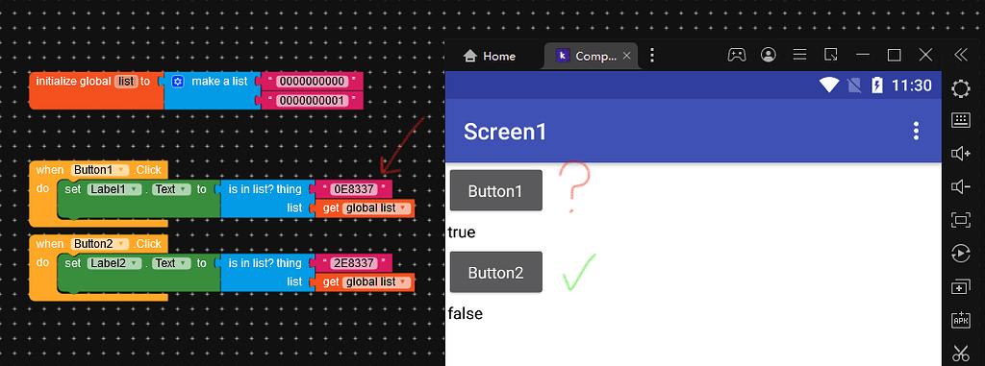The width and height of the screenshot is (985, 366).
Task: Click the Screen1 title text
Action: tap(505, 132)
